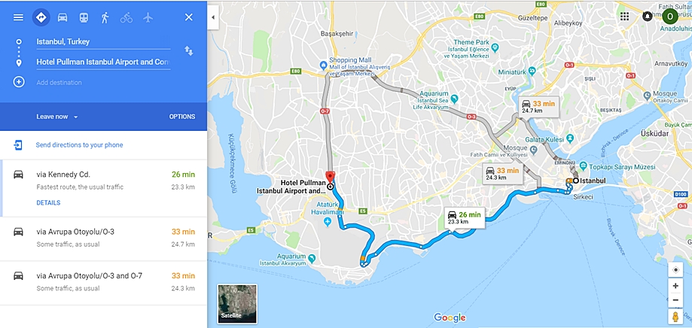
Task: Select route via Avrupa Otoyolu/O-3 and O-7
Action: coord(103,282)
